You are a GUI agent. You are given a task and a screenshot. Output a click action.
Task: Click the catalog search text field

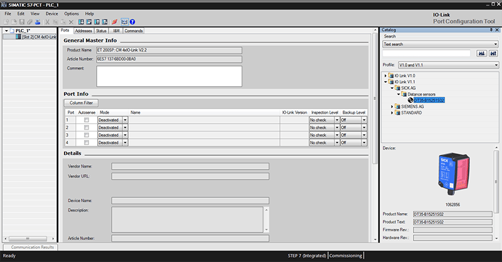click(x=427, y=53)
